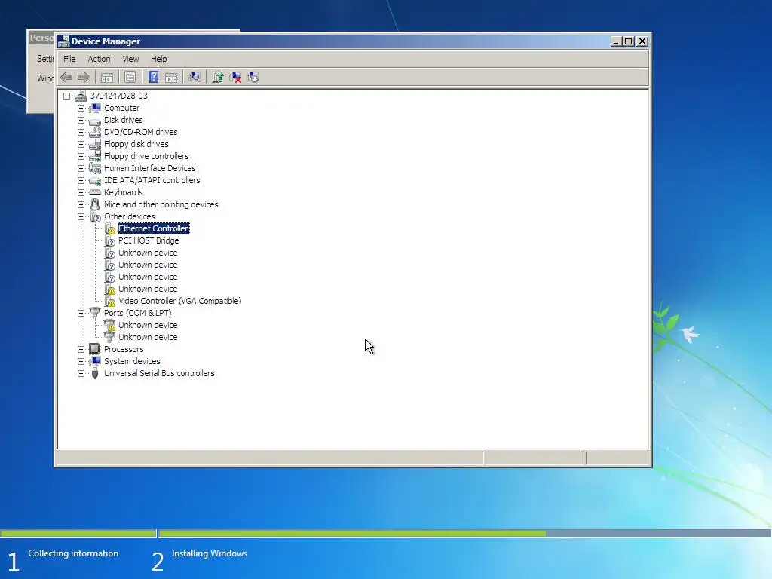This screenshot has height=579, width=772.
Task: Minimize the Device Manager window
Action: click(x=616, y=41)
